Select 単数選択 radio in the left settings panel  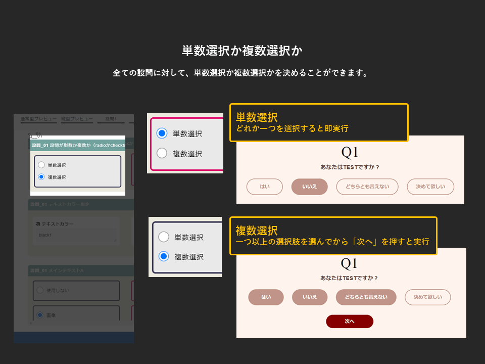[41, 165]
